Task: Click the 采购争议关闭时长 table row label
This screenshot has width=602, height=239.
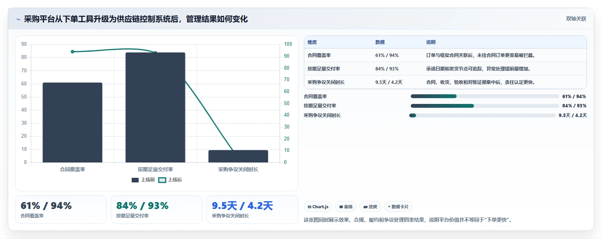Action: click(326, 82)
